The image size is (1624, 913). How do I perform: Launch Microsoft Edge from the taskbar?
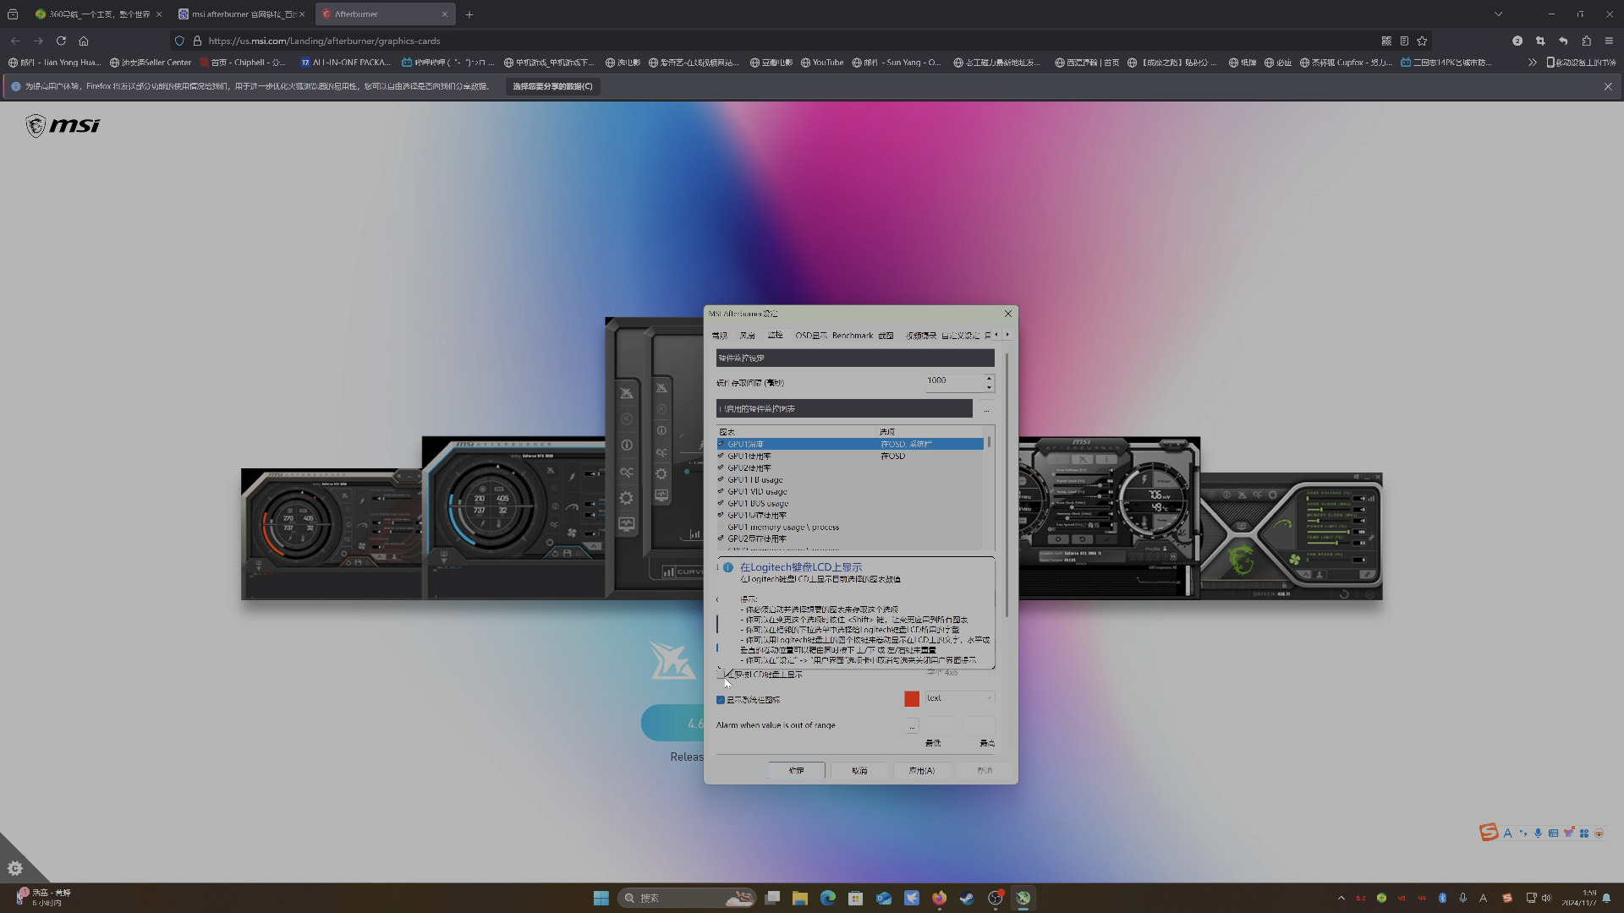click(828, 898)
